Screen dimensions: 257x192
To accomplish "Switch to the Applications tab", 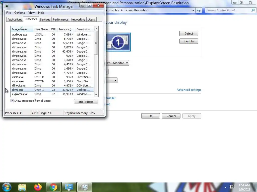I will [x=15, y=19].
